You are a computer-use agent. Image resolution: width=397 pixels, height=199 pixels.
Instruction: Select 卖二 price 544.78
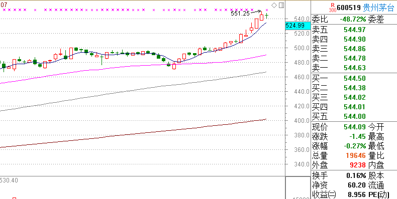(x=355, y=58)
